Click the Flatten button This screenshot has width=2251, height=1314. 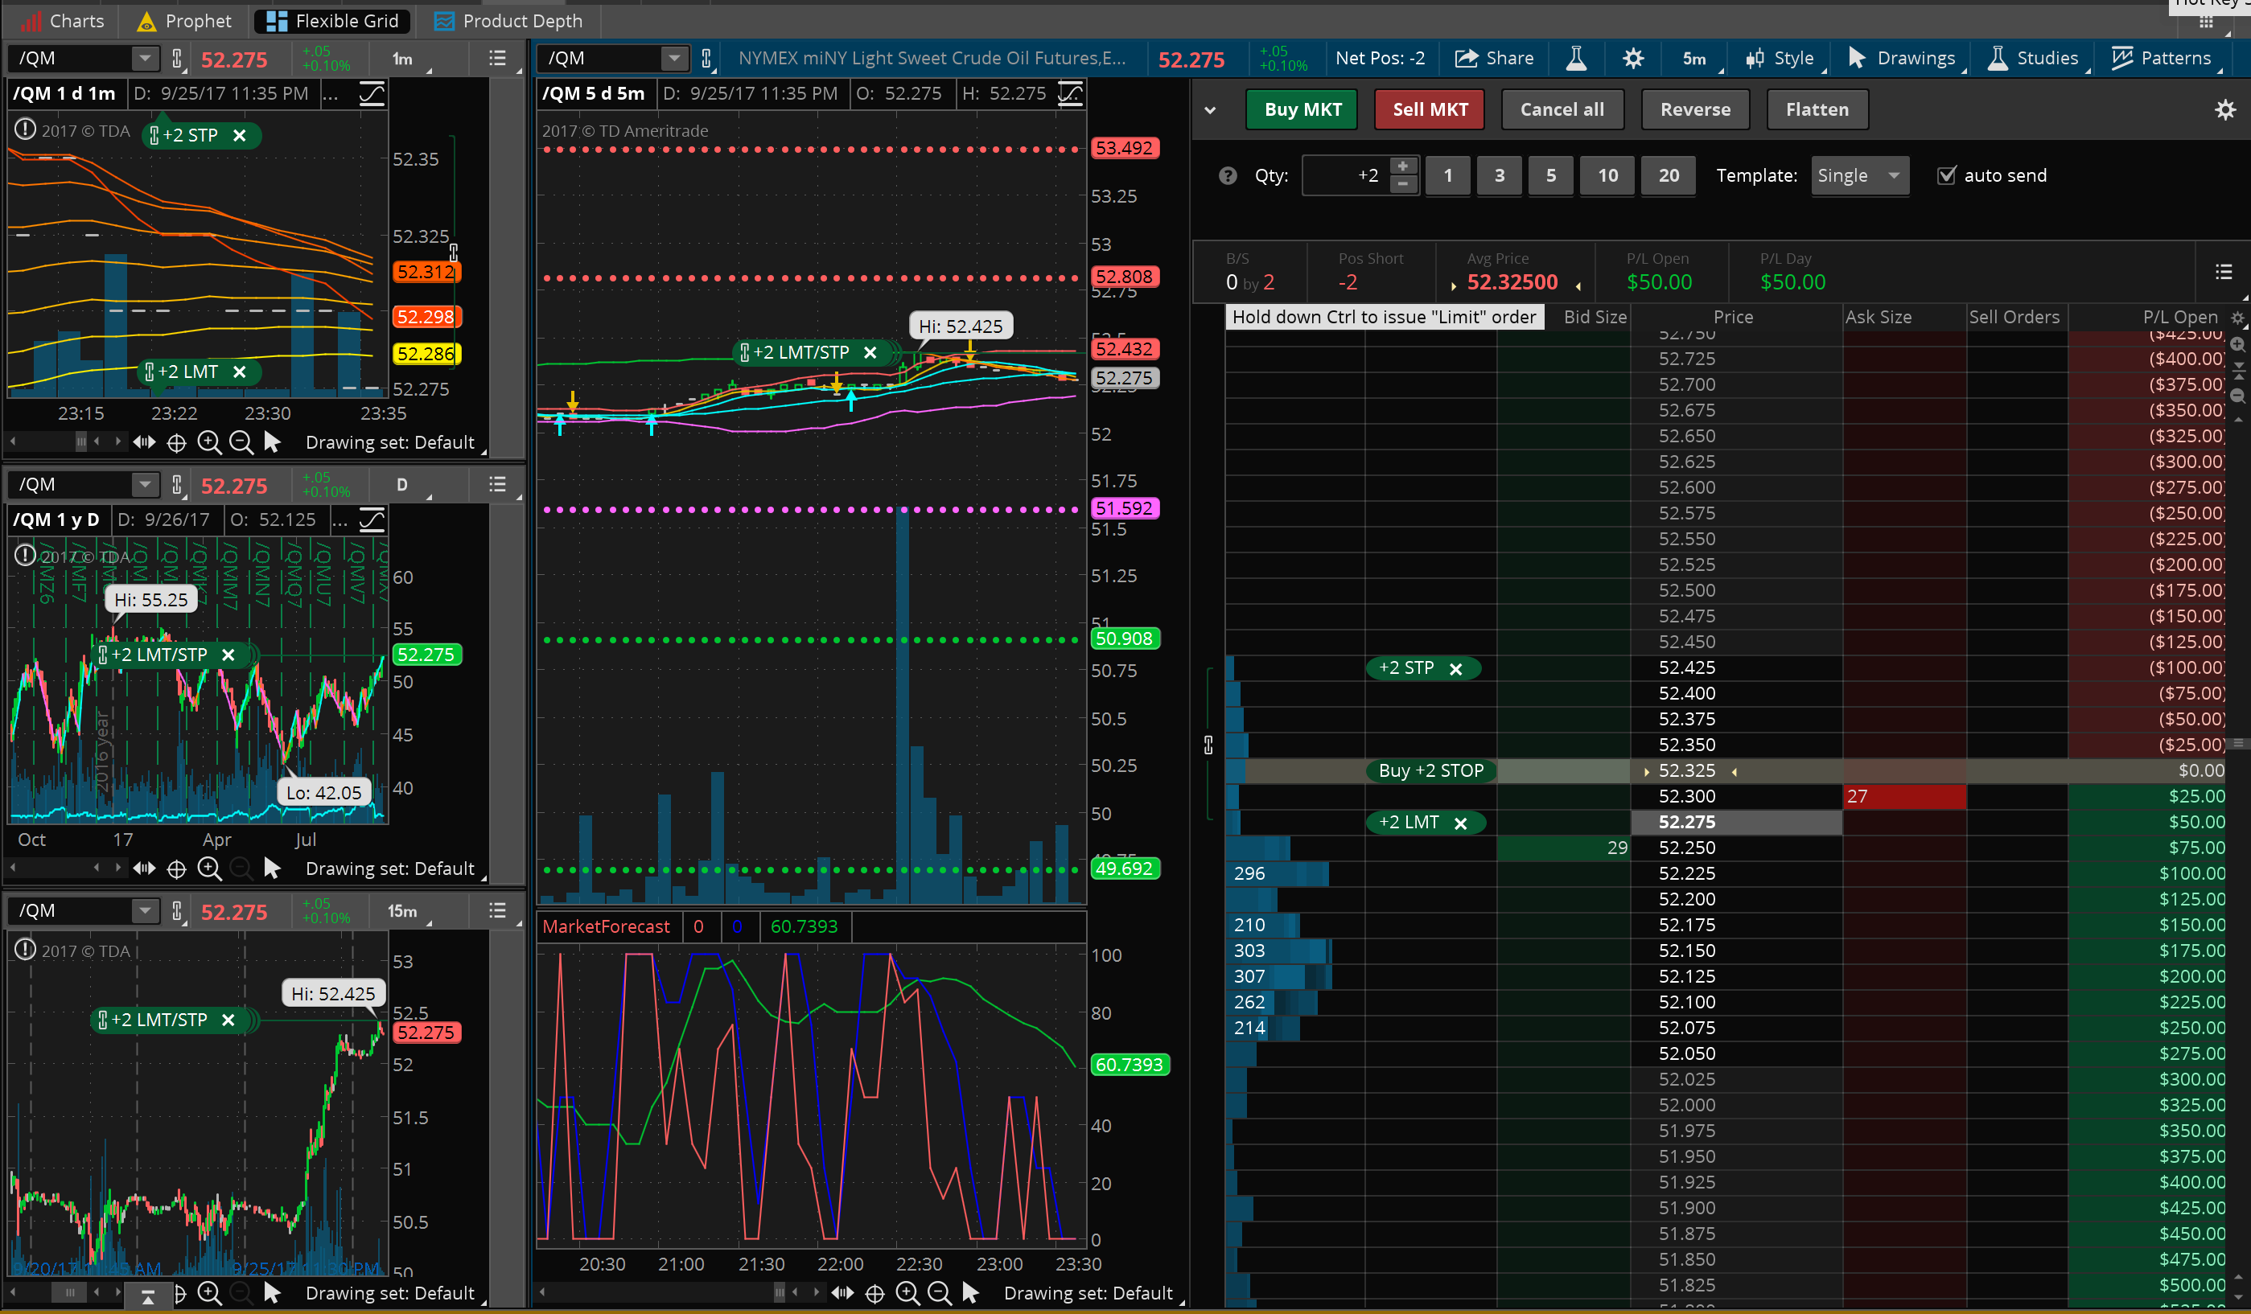click(1816, 110)
